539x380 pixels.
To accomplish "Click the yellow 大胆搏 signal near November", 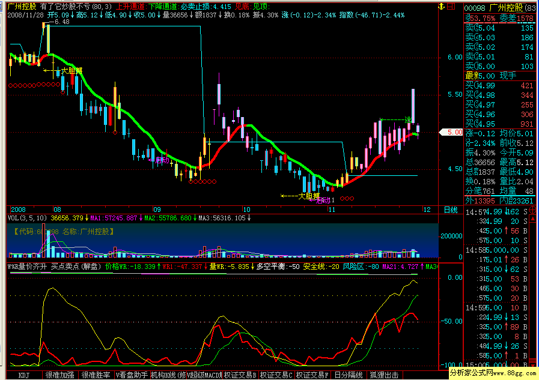I will point(308,196).
